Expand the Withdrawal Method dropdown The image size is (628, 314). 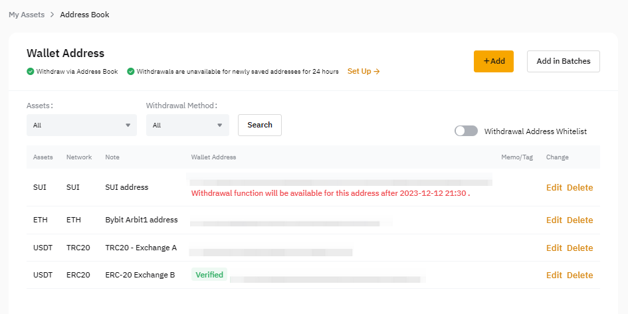coord(187,125)
